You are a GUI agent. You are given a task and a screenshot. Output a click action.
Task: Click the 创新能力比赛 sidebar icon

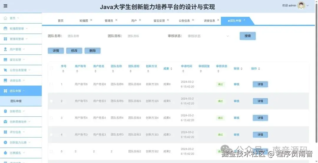[x=6, y=142]
